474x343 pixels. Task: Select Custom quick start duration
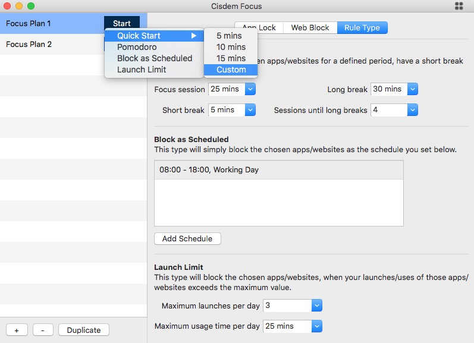coord(231,70)
